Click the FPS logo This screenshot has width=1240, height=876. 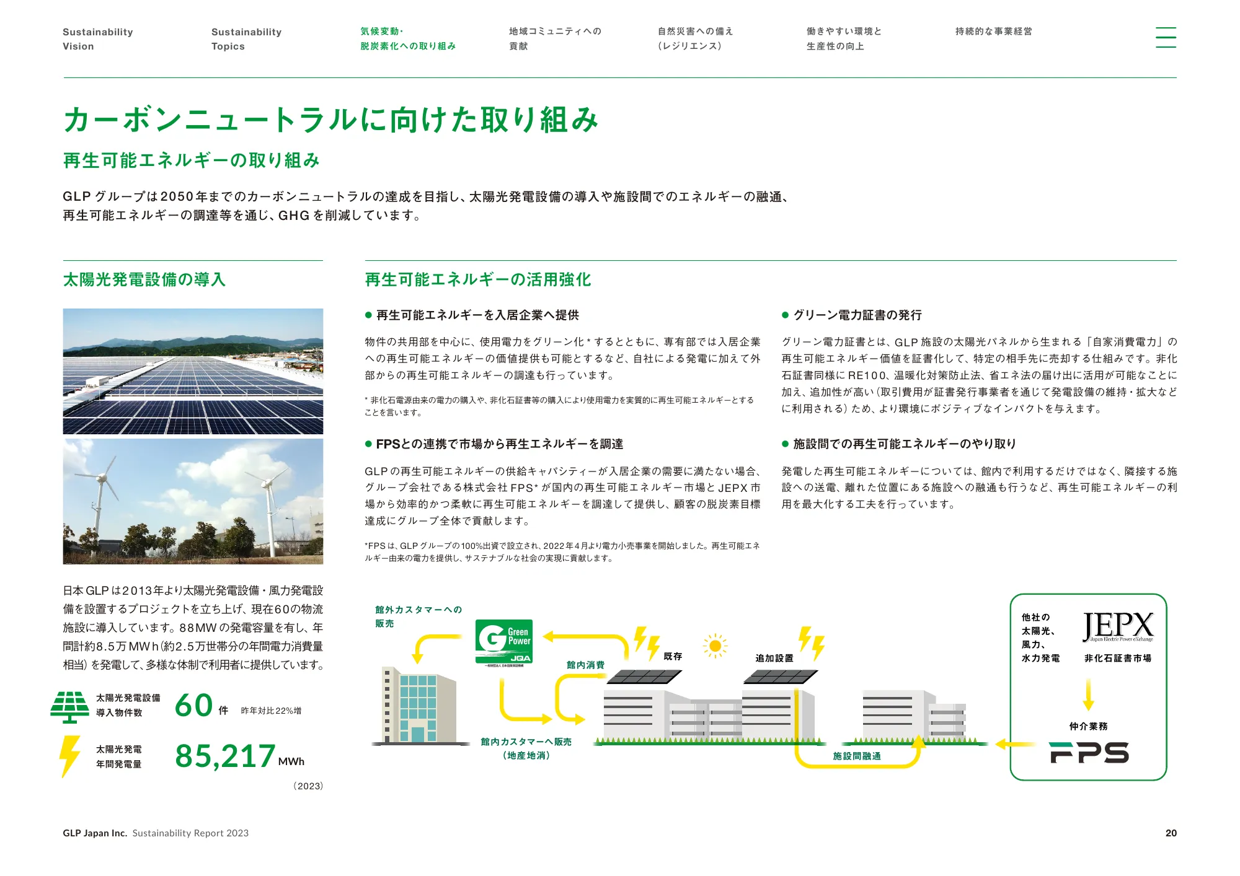[1089, 753]
